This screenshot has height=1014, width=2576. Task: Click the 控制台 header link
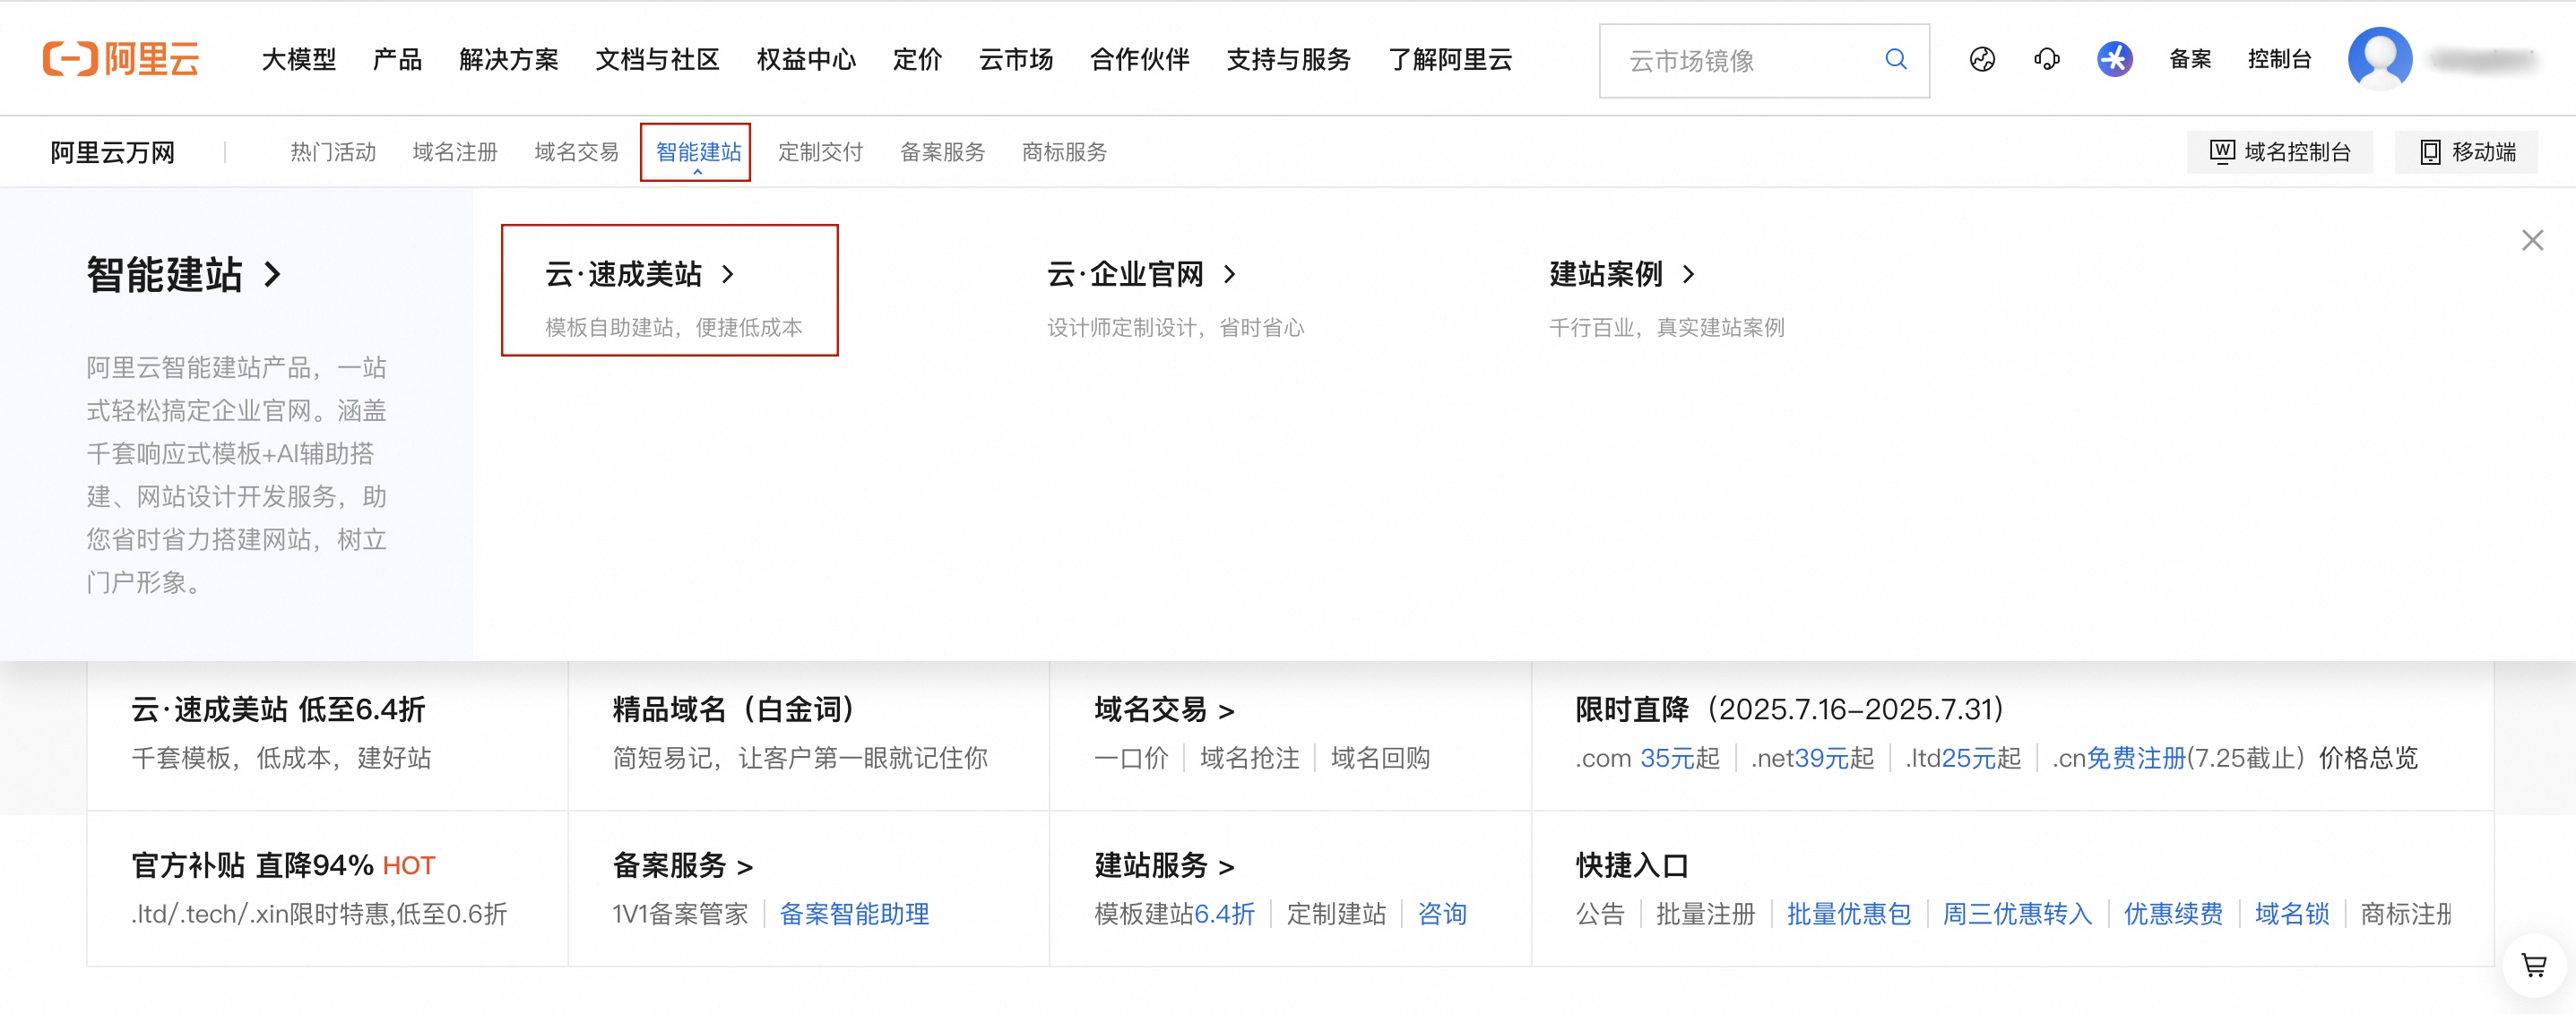2279,60
